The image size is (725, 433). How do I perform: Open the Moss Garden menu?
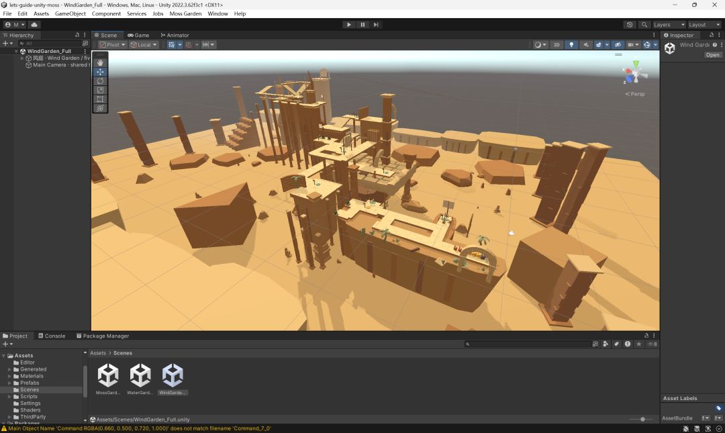click(x=185, y=14)
